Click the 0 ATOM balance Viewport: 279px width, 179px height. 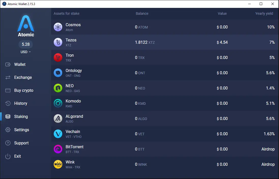tap(141, 27)
